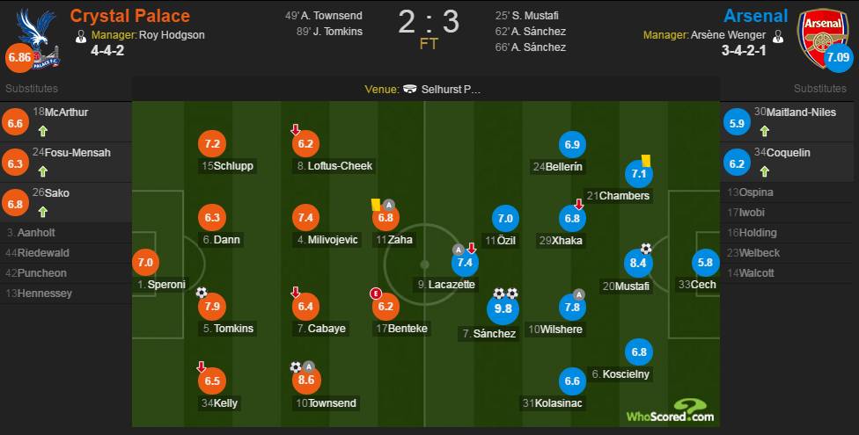Click the goal ball icon on Mustafi
Screen dimensions: 859x435
645,248
